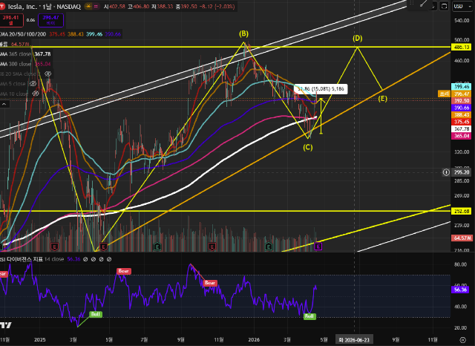This screenshot has height=346, width=475.
Task: Click the 고406.80 high price value
Action: (138, 7)
